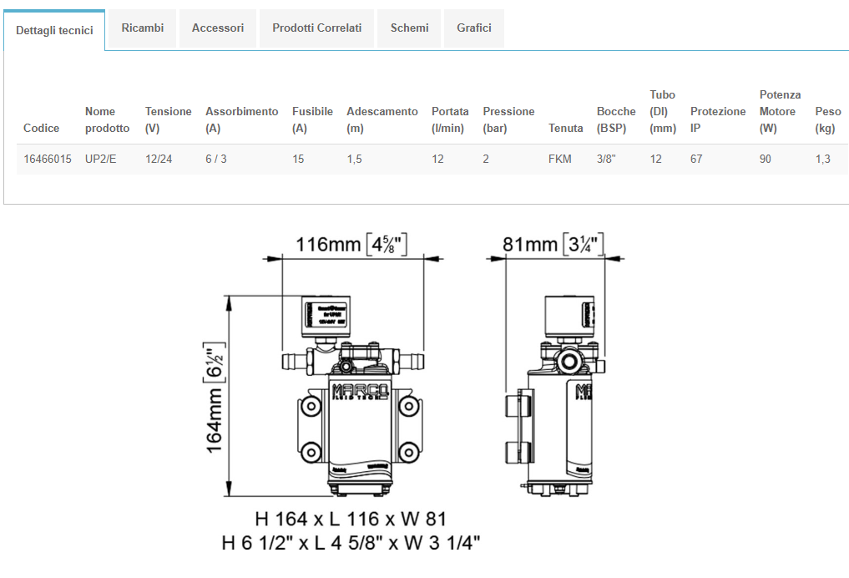Click the product code 16466015

(48, 159)
